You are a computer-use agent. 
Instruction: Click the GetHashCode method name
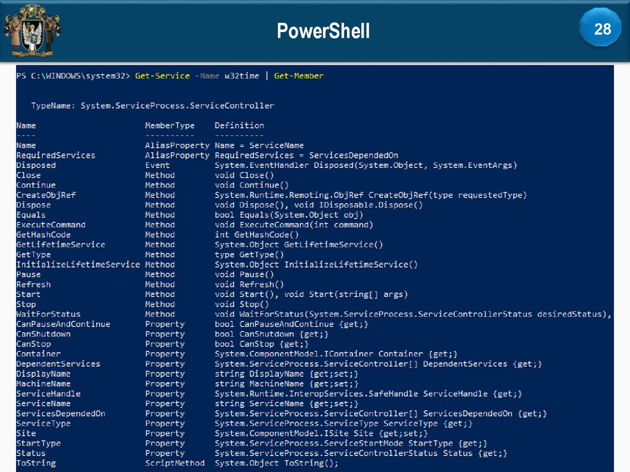(44, 234)
